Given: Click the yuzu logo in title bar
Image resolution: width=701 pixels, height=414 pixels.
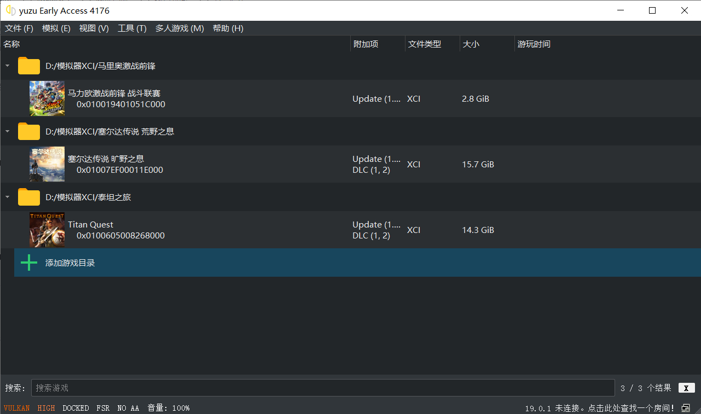Looking at the screenshot, I should coord(10,10).
